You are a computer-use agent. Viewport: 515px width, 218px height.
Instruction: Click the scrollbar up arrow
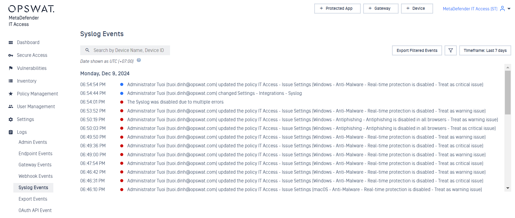pyautogui.click(x=508, y=67)
